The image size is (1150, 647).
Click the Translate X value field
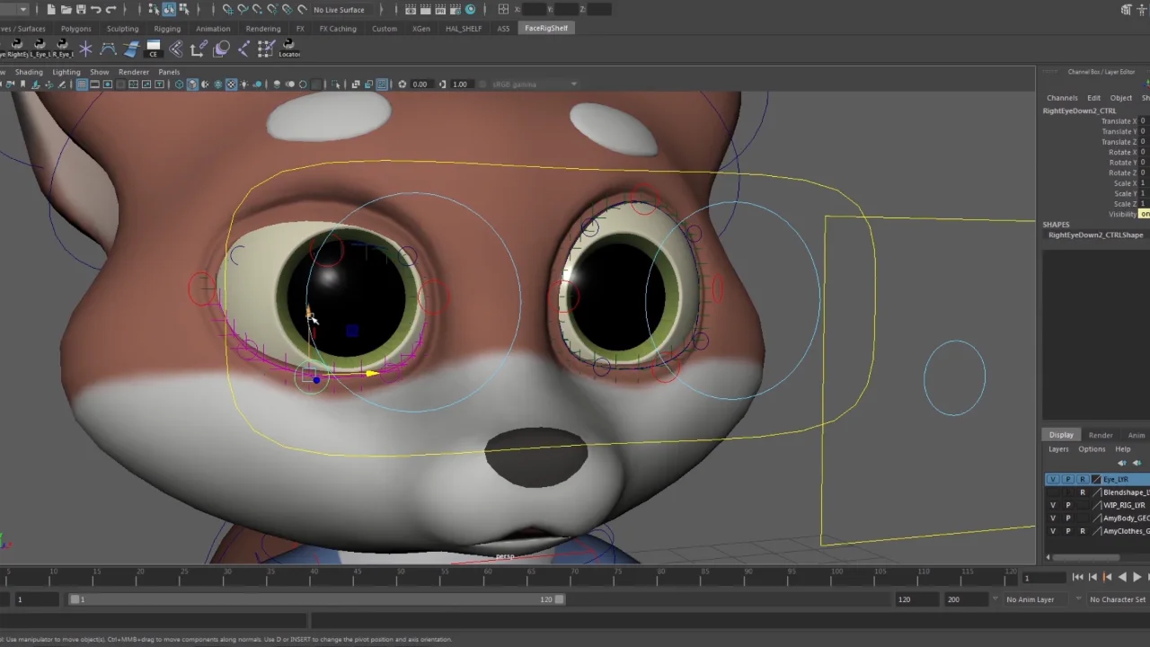pyautogui.click(x=1145, y=121)
